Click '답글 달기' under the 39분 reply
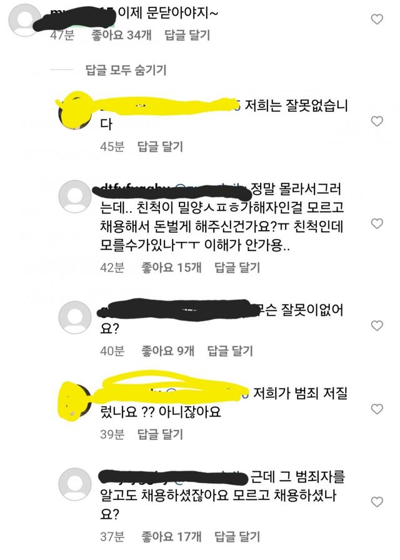 [160, 434]
